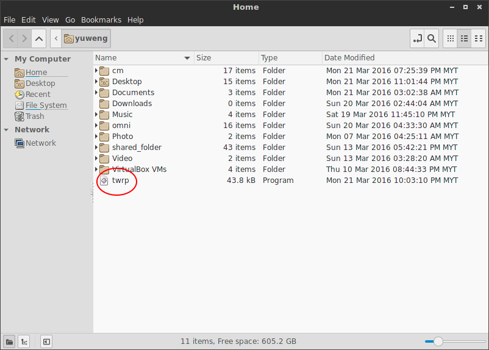The width and height of the screenshot is (489, 350).
Task: Expand the Documents folder arrow
Action: [x=96, y=92]
